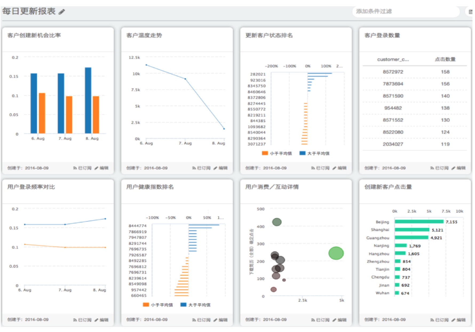This screenshot has width=475, height=332.
Task: Click the 660465 label in health ranking chart
Action: click(x=139, y=295)
